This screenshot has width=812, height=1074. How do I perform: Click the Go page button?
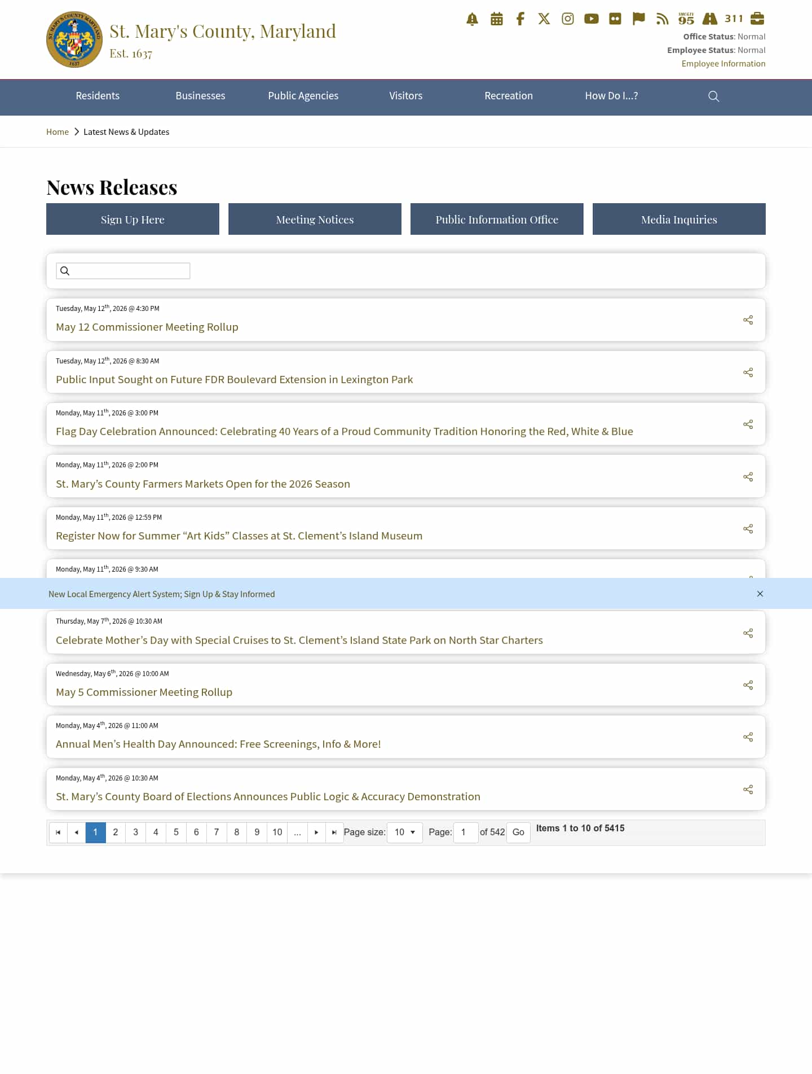click(x=518, y=832)
